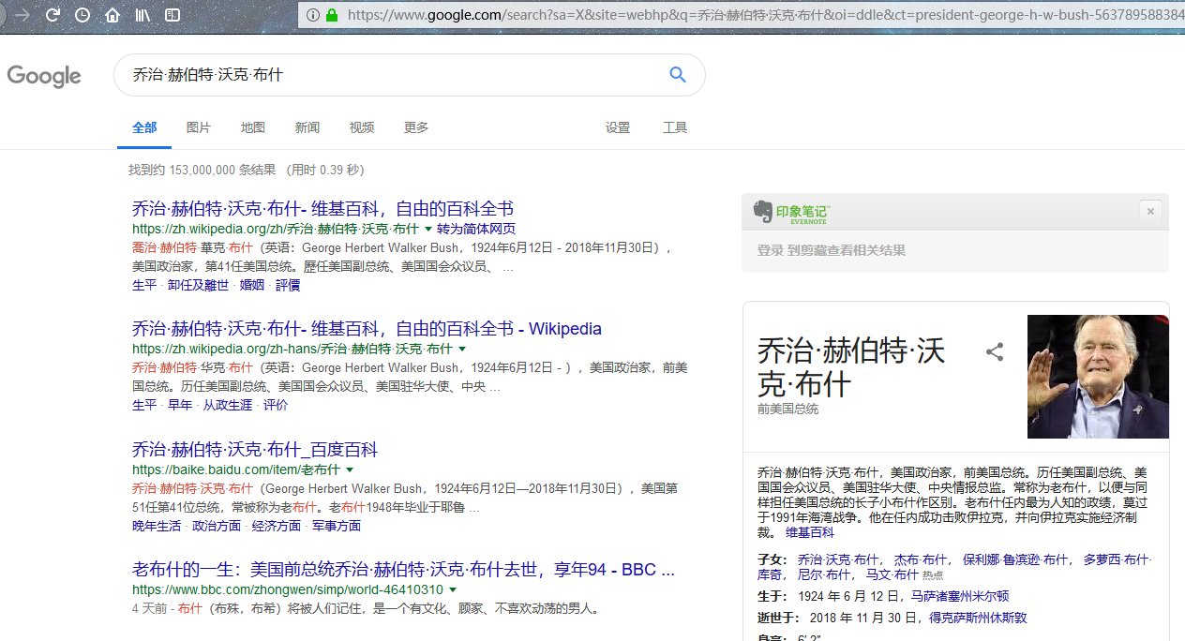Switch to the 图片 tab
The image size is (1185, 641).
(199, 127)
